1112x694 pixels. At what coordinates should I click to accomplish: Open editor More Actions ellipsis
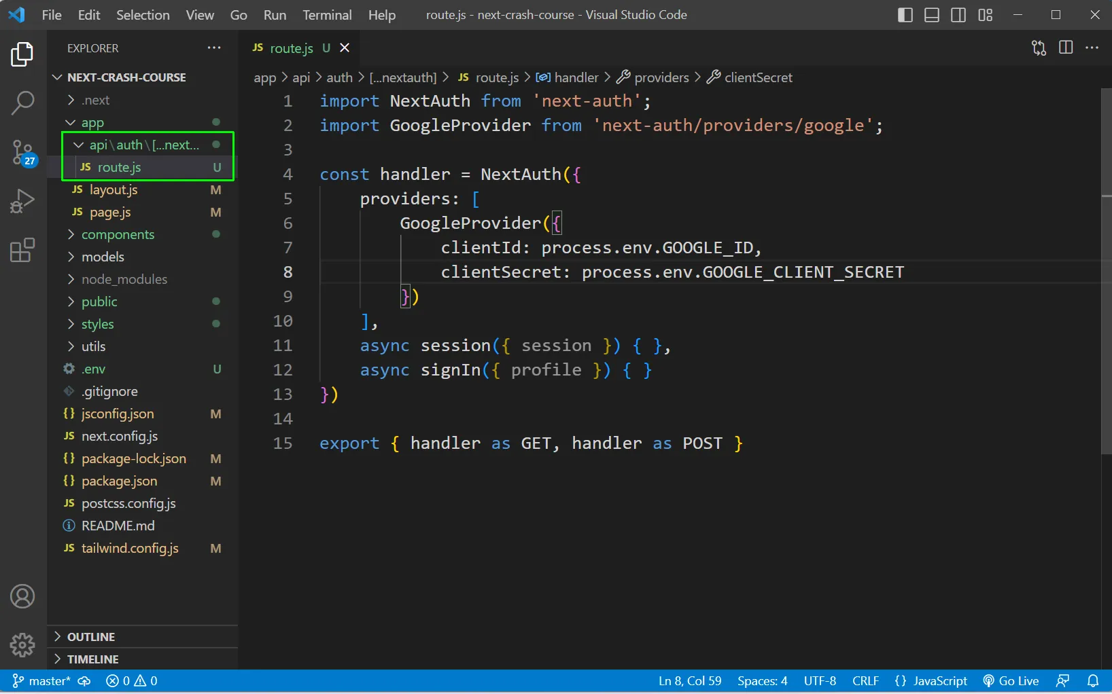pos(1092,48)
